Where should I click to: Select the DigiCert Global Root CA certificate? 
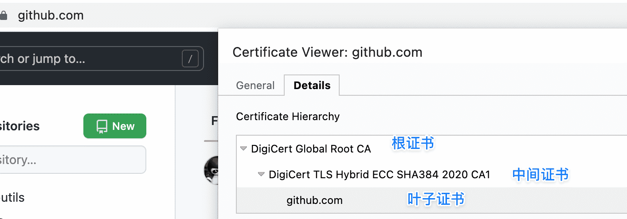[311, 149]
